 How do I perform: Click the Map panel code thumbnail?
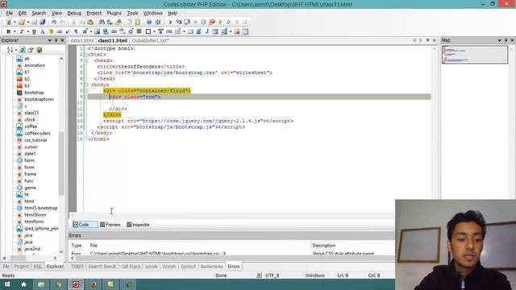475,55
